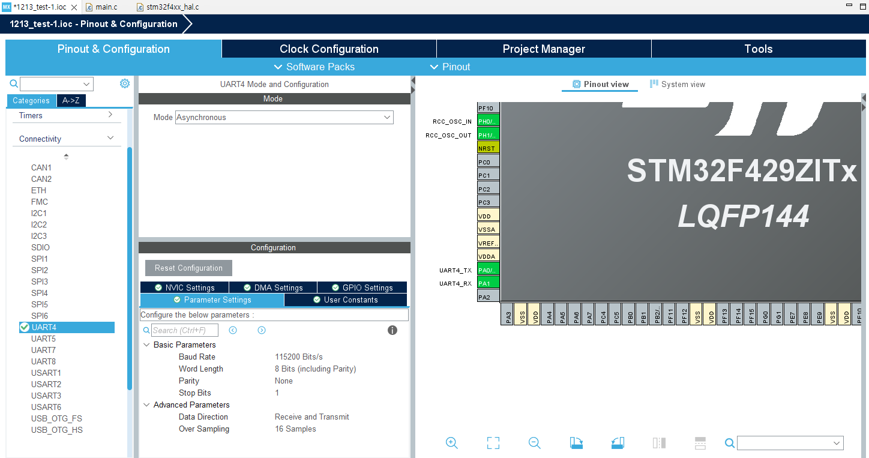Screen dimensions: 869x458
Task: Open the NVIC Settings tab
Action: point(184,288)
